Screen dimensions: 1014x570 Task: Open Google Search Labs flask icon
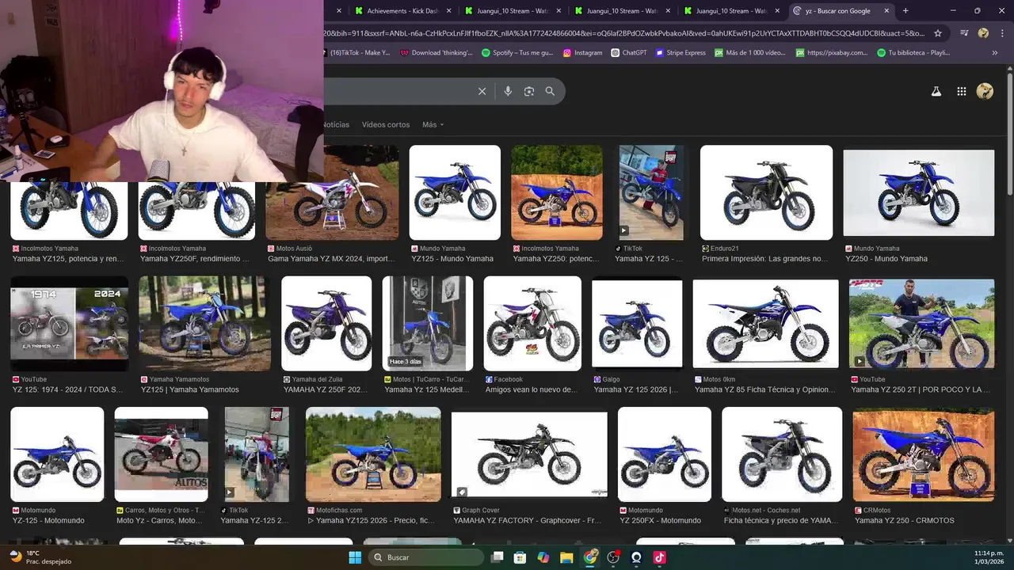pyautogui.click(x=936, y=91)
